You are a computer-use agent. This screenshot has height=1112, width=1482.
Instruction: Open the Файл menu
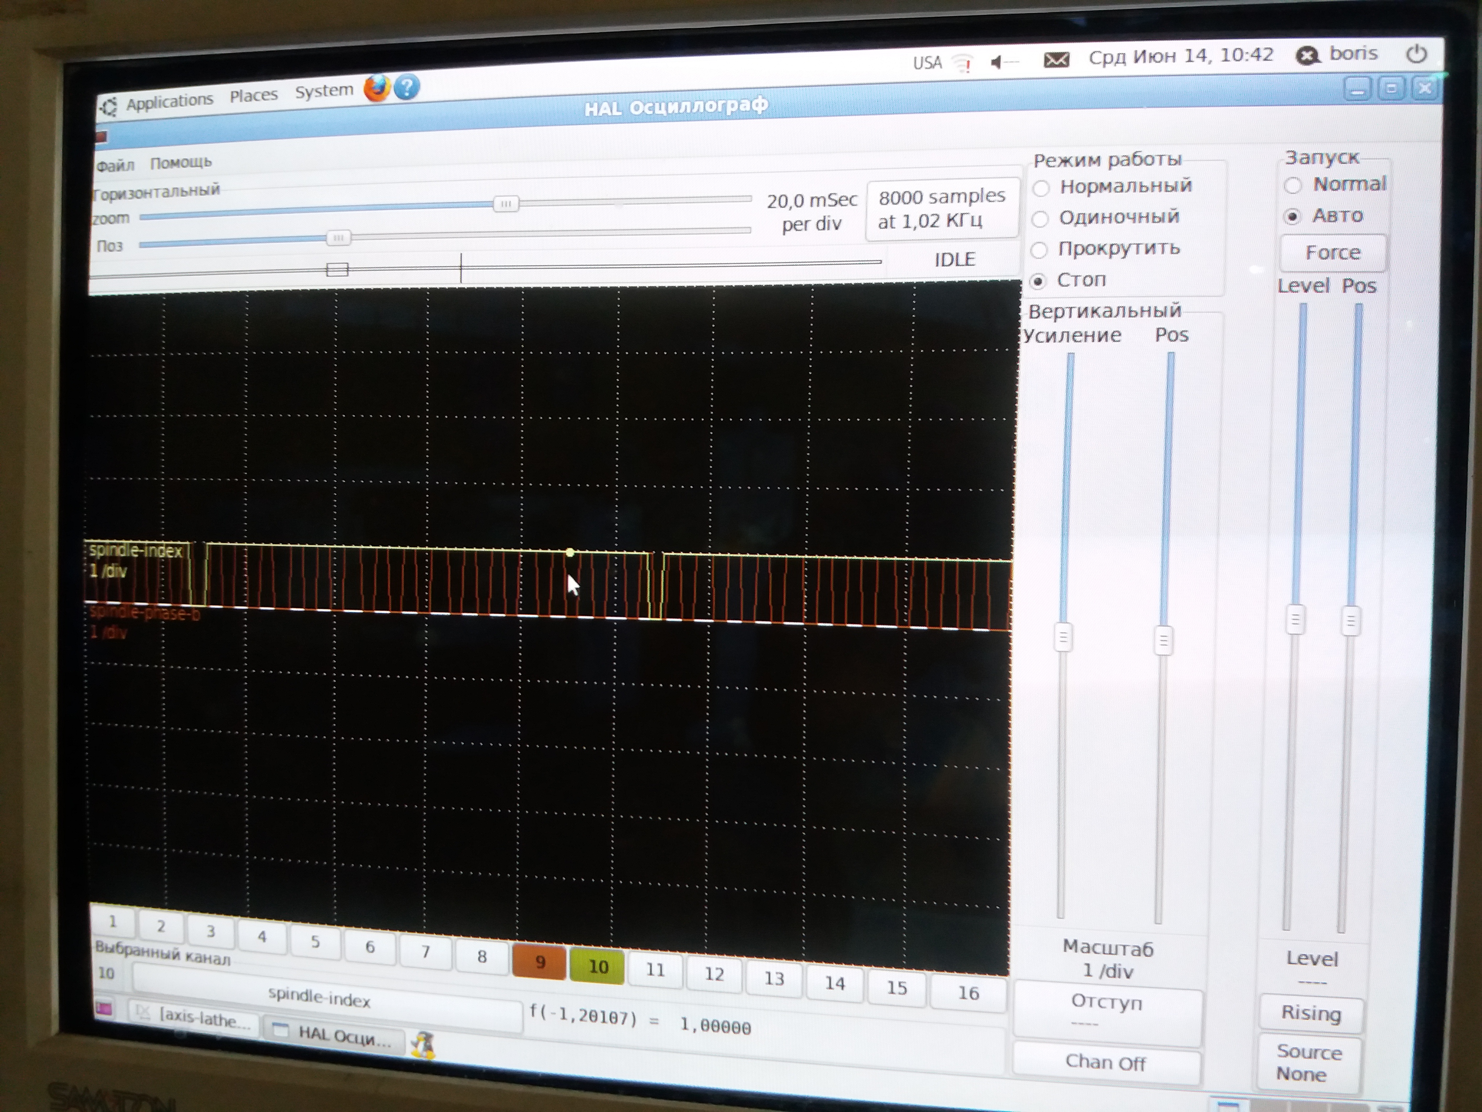pos(115,166)
